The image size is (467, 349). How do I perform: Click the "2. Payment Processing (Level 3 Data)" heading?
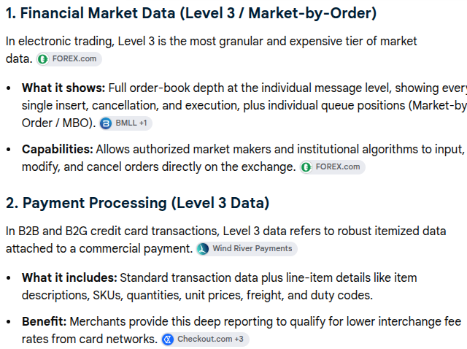tap(138, 203)
